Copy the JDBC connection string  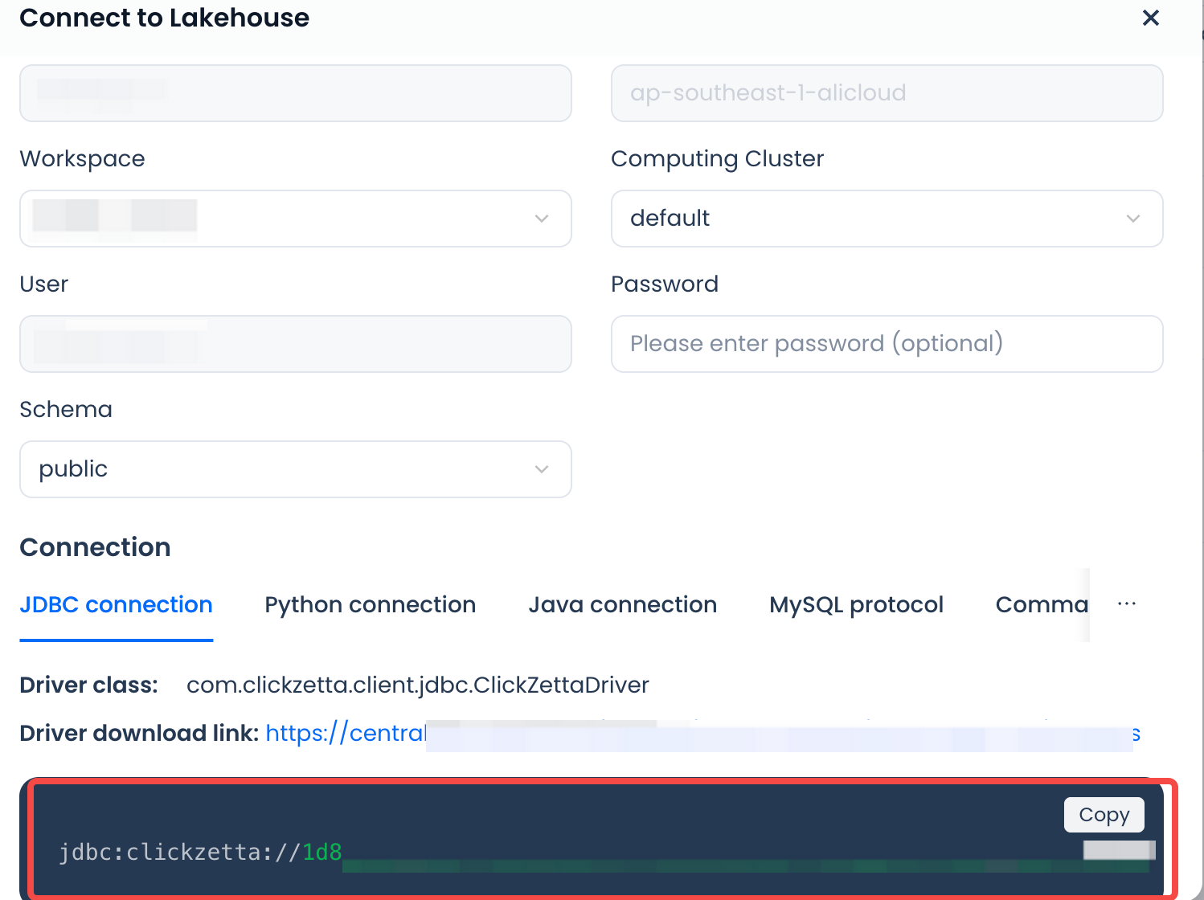coord(1104,815)
